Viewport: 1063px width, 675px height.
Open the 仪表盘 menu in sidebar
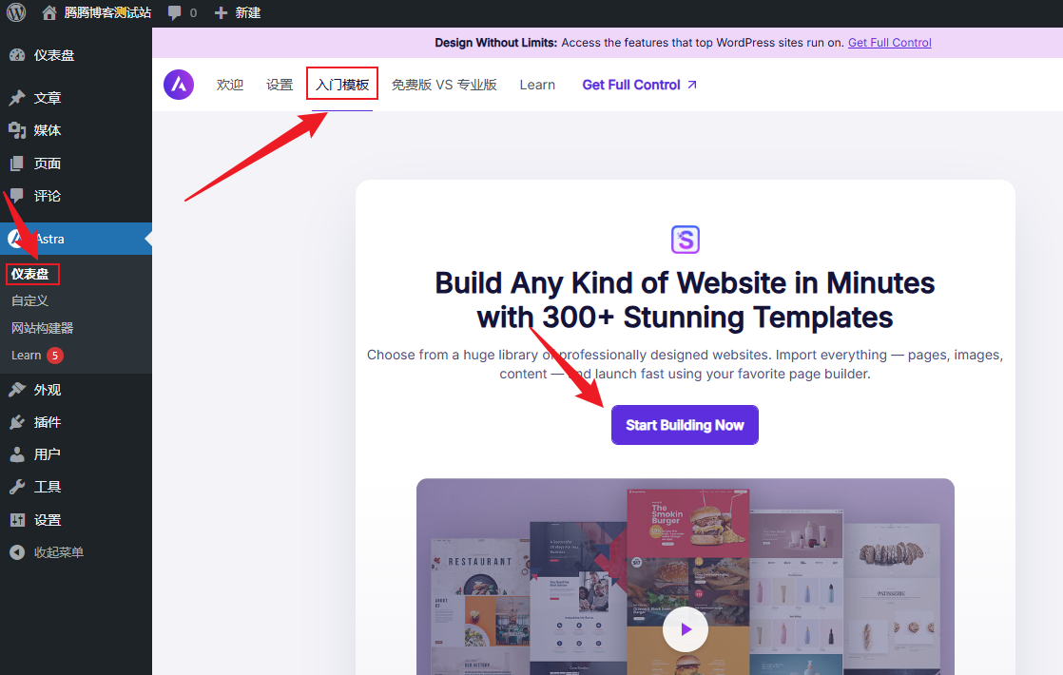click(x=53, y=55)
